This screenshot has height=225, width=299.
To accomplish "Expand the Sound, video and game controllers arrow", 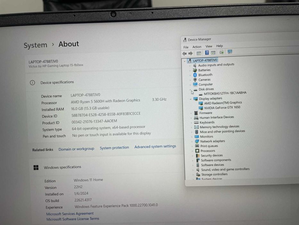I will (193, 170).
